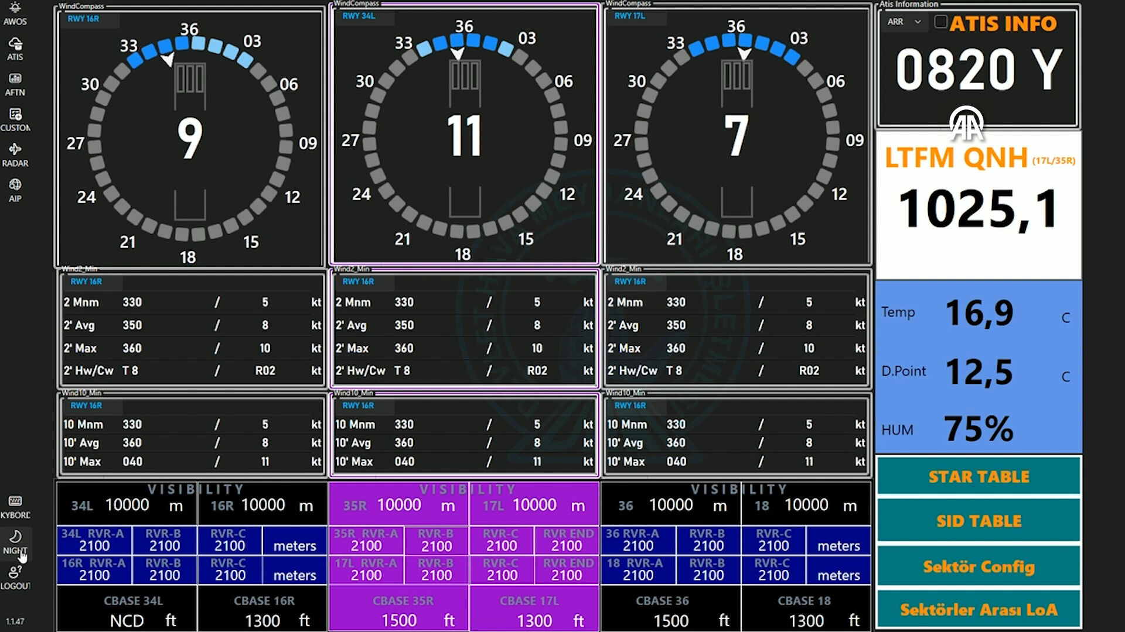Show the on-screen keyboard (KYBORD)

click(x=15, y=507)
